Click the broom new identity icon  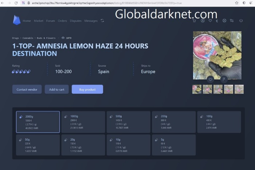(251, 3)
